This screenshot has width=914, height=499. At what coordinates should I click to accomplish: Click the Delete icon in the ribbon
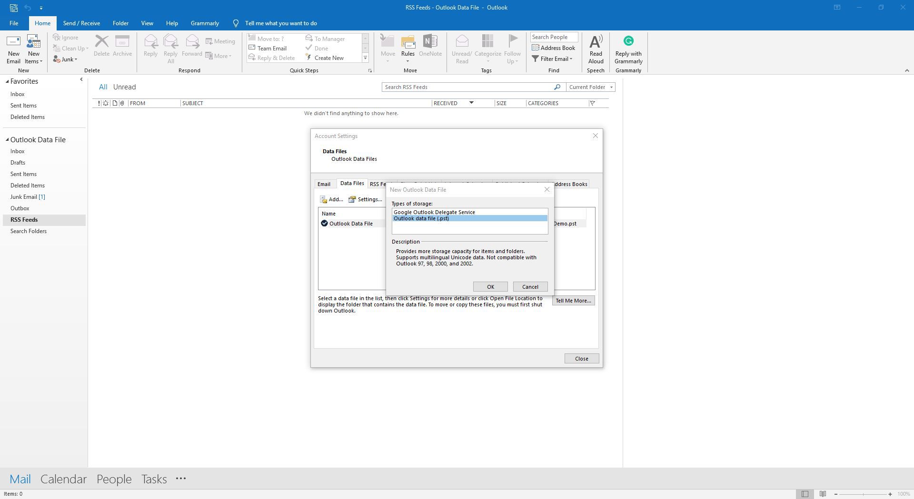click(x=101, y=46)
